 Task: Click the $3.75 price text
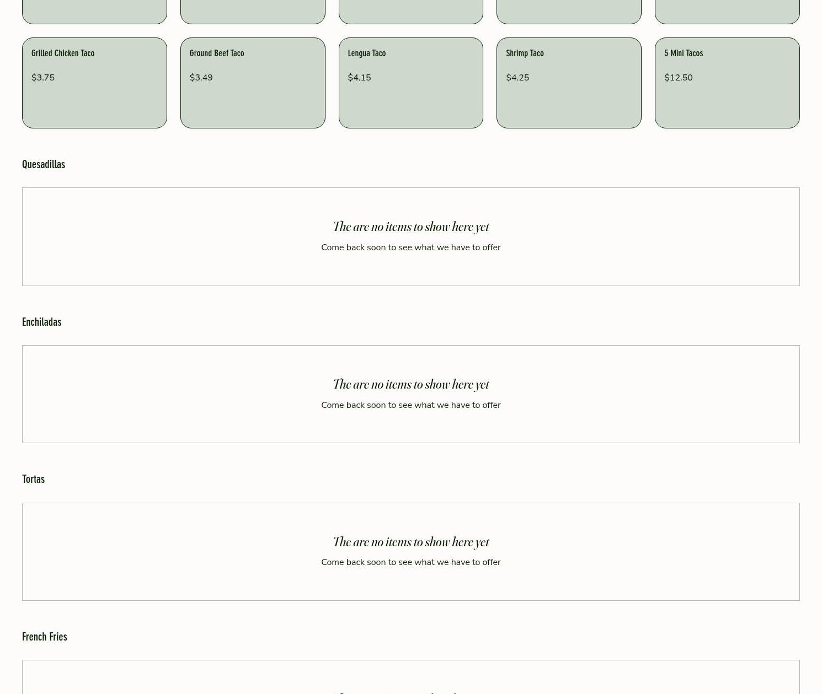coord(43,78)
